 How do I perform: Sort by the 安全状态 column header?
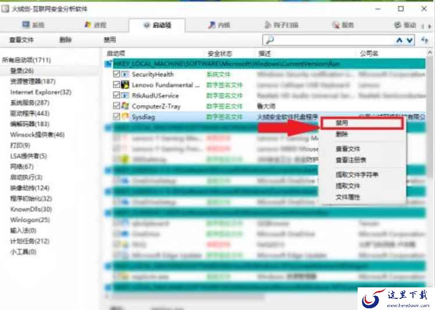220,53
